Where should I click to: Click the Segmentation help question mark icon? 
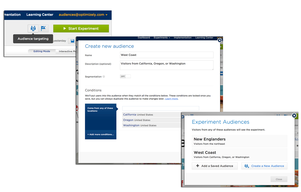point(104,77)
